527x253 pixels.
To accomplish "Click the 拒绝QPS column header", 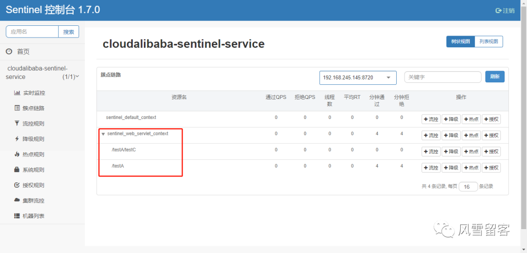I will pos(305,97).
